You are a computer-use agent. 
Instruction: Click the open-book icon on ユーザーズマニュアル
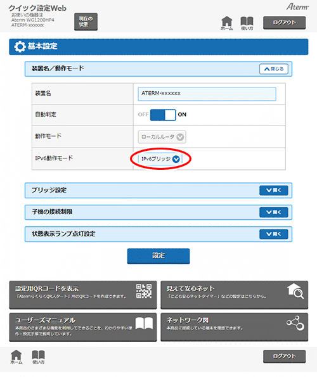coord(144,323)
